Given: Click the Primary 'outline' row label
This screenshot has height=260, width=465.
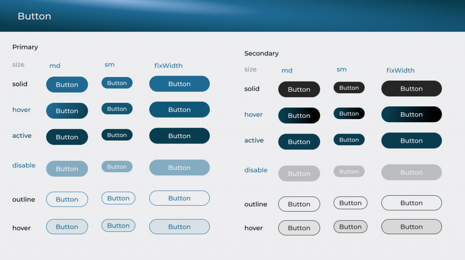Looking at the screenshot, I should pyautogui.click(x=24, y=199).
